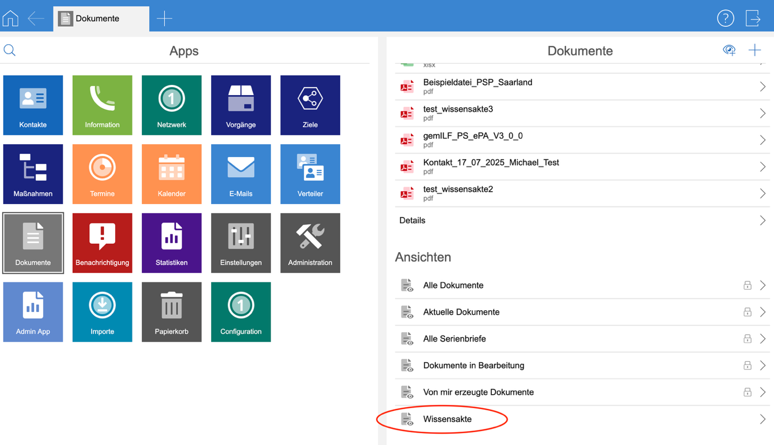Launch the Vorgänge app
Screen dimensions: 774x445
241,105
